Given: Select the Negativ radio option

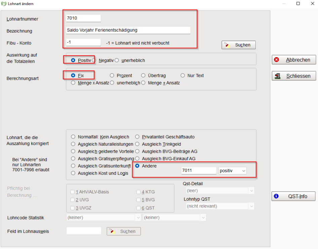Looking at the screenshot, I should click(x=94, y=60).
